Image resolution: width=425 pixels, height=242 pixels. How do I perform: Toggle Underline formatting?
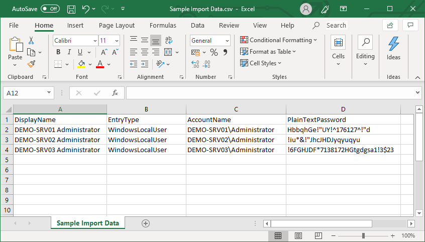tap(80, 52)
